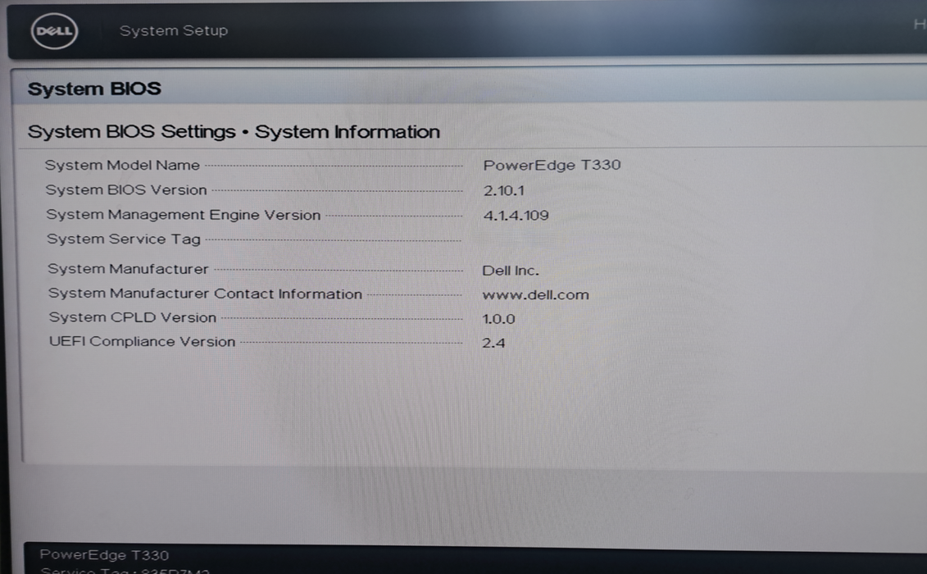Click the Dell logo icon
The height and width of the screenshot is (574, 927).
click(x=54, y=31)
